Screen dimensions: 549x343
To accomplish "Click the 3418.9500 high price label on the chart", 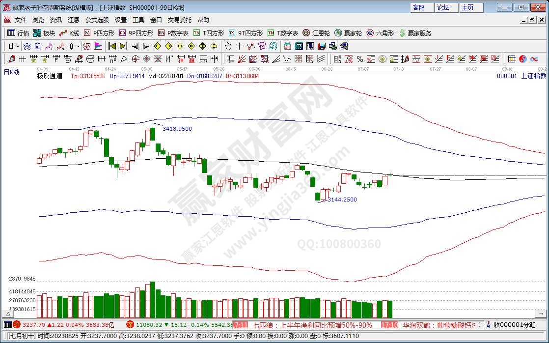I will [177, 129].
